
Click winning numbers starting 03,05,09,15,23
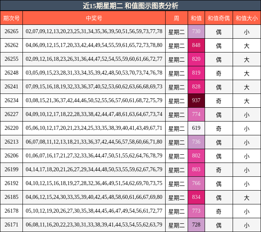[x=94, y=73]
